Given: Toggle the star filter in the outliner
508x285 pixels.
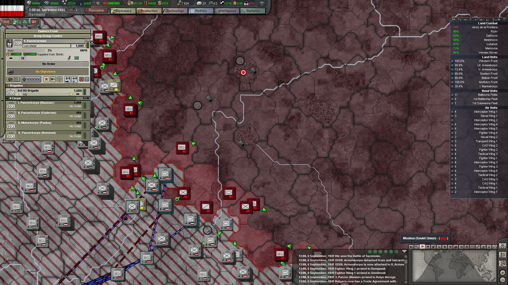Looking at the screenshot, I should (x=499, y=19).
